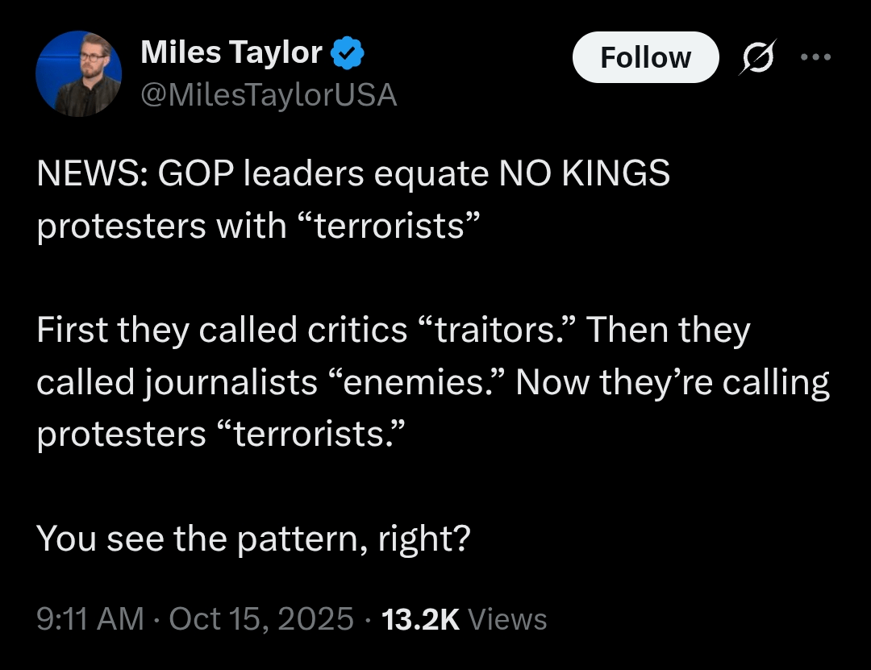Viewport: 871px width, 670px height.
Task: Click the Oct 15, 2025 date
Action: pyautogui.click(x=261, y=619)
